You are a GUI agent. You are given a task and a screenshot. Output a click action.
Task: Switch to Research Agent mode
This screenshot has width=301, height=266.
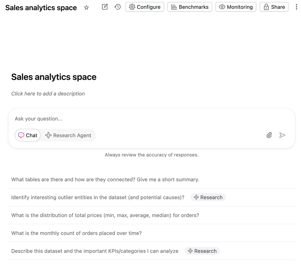[x=68, y=135]
